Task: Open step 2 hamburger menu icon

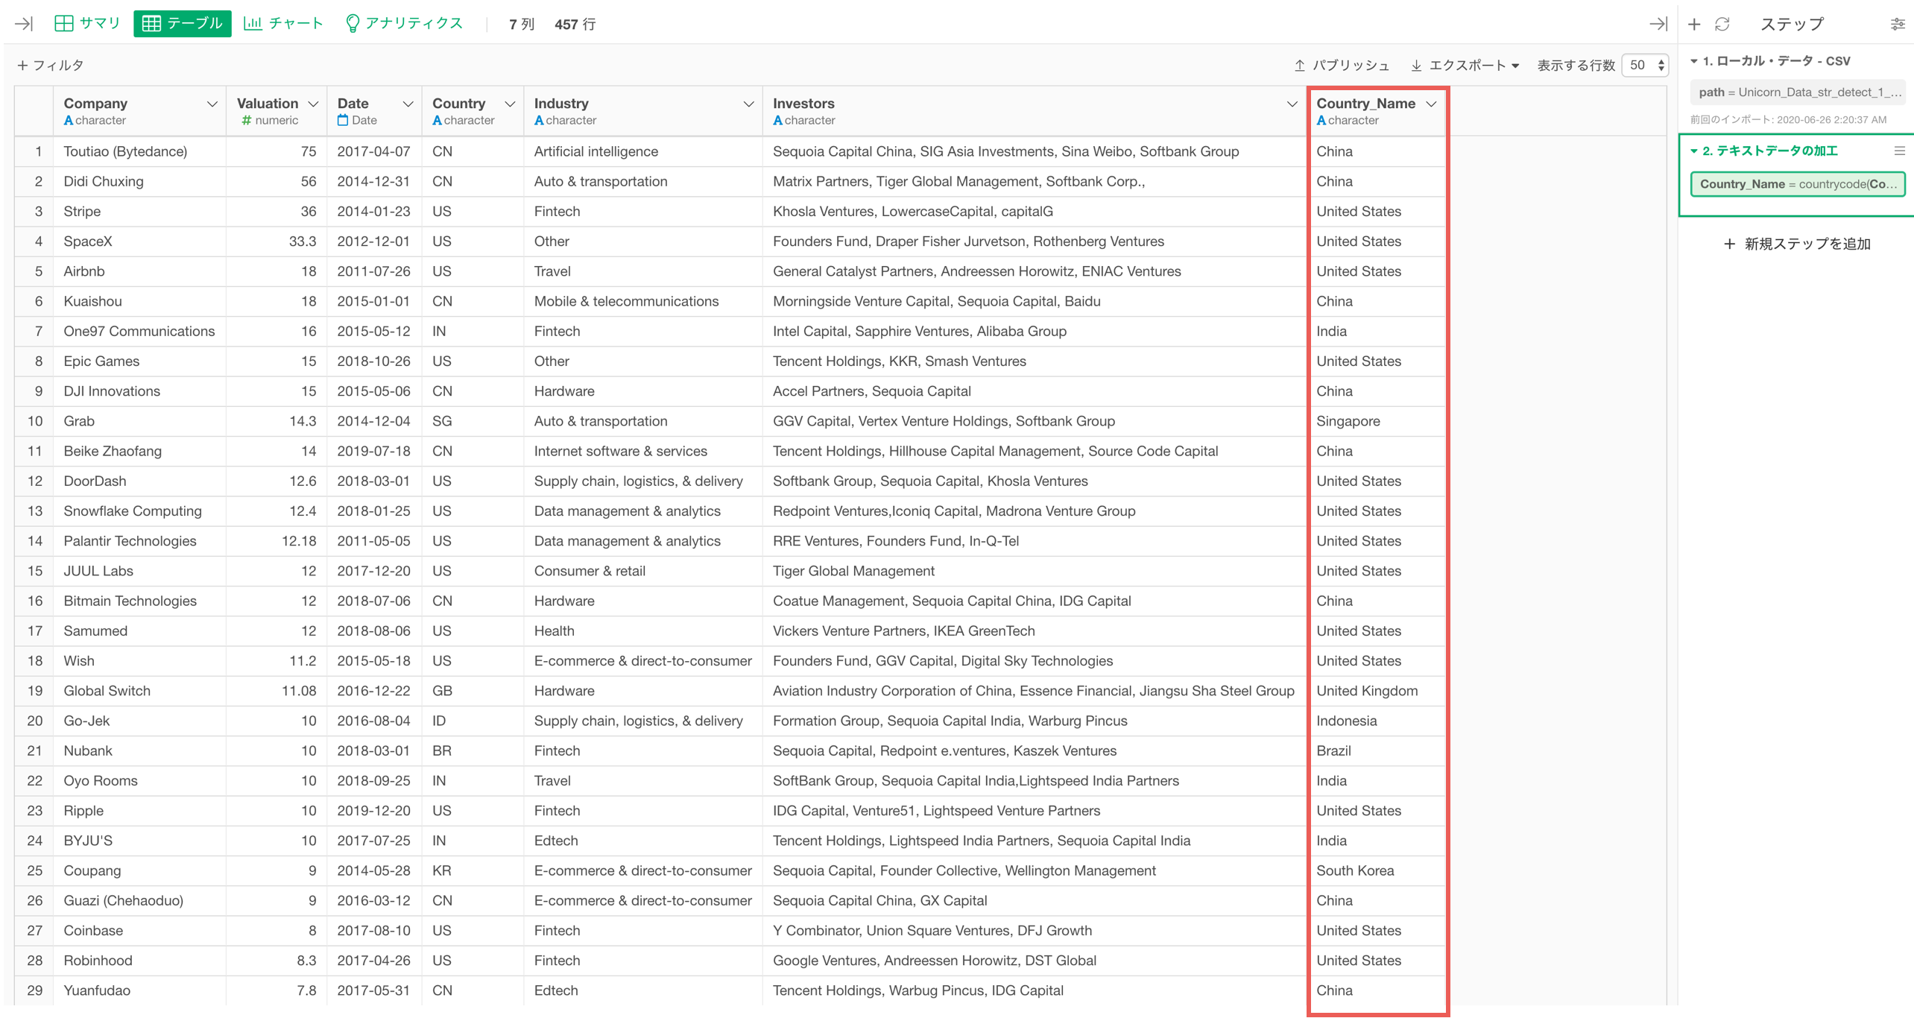Action: pyautogui.click(x=1899, y=151)
